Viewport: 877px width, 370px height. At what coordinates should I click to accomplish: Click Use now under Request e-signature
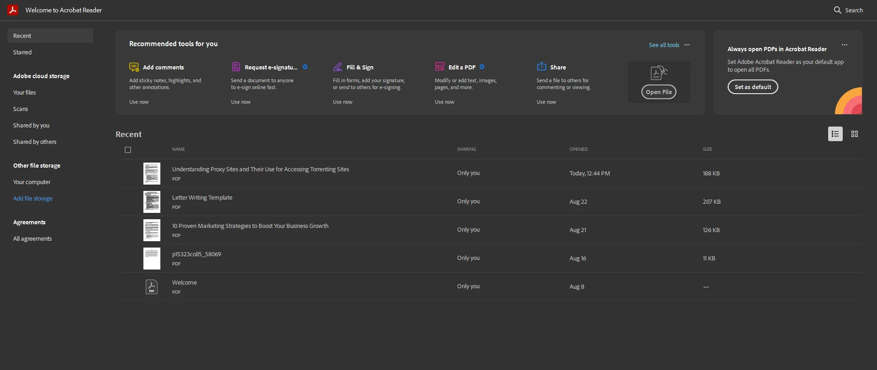pos(241,102)
